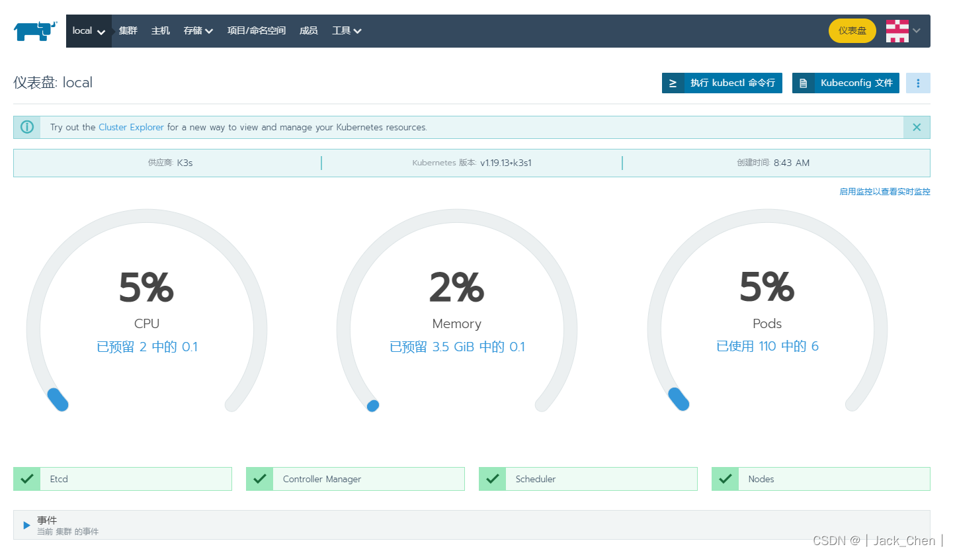Open the 工具 tools dropdown menu
953x553 pixels.
coord(346,31)
